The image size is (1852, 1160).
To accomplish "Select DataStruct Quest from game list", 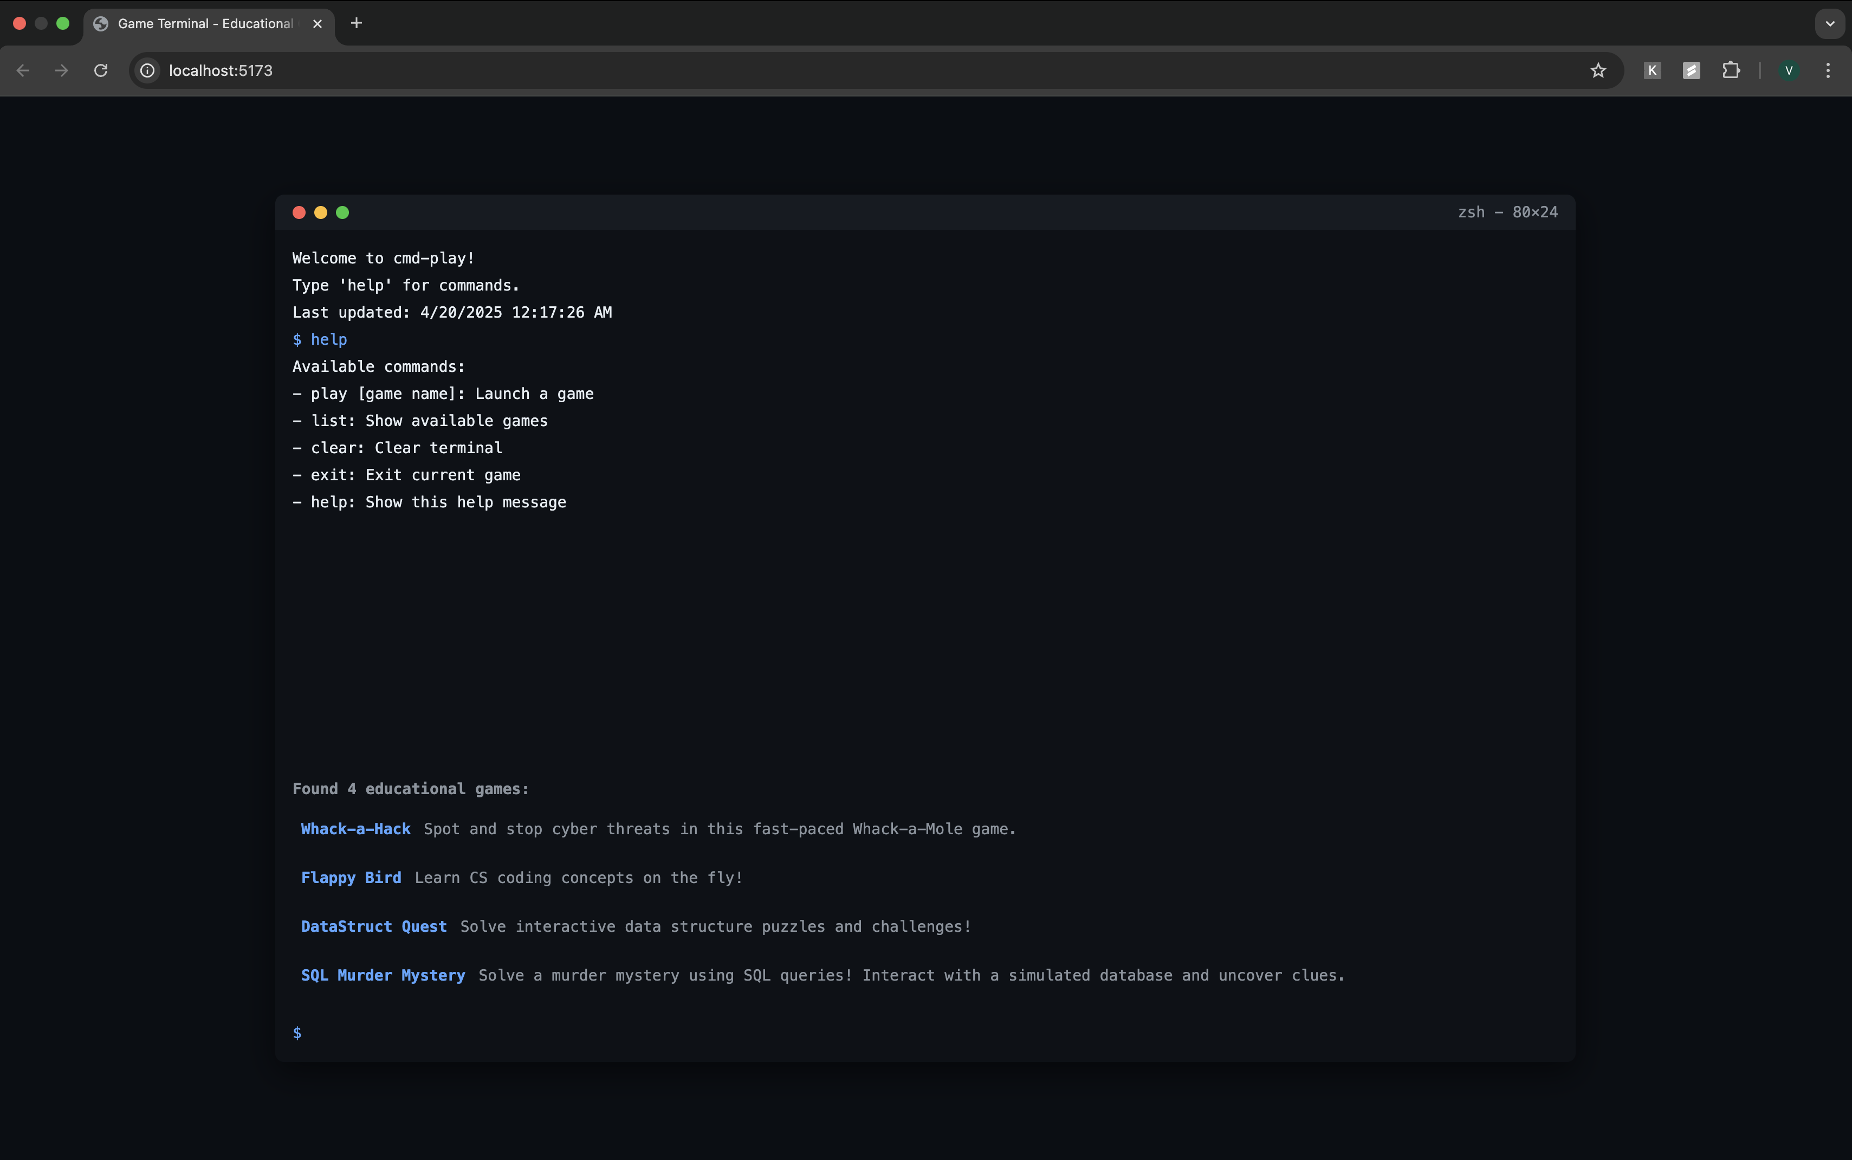I will pos(373,926).
